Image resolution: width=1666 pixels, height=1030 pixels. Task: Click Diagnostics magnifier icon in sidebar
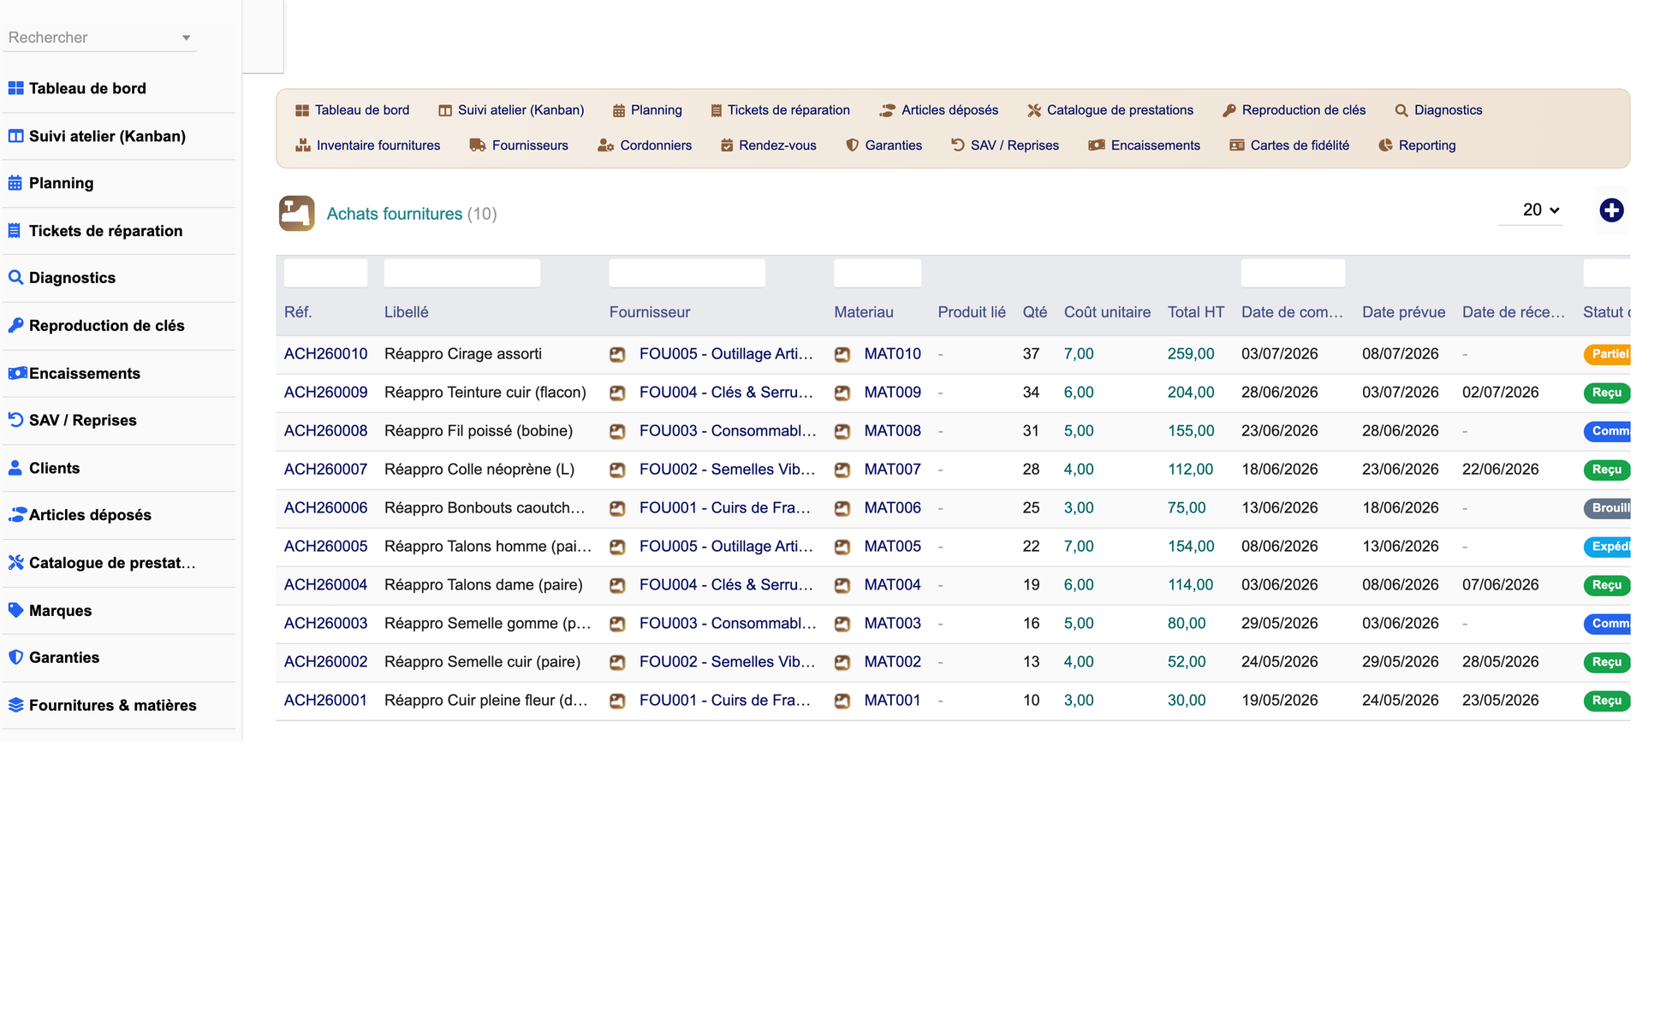(15, 278)
